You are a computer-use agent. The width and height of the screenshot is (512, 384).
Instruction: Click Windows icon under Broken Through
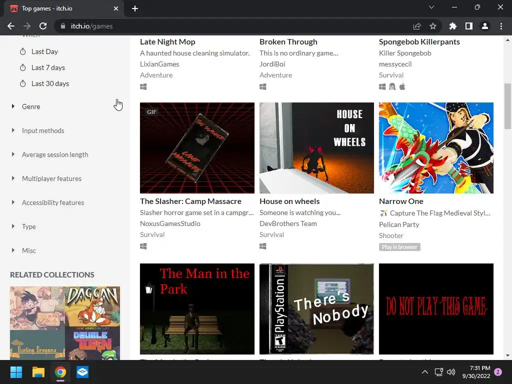[x=263, y=86]
